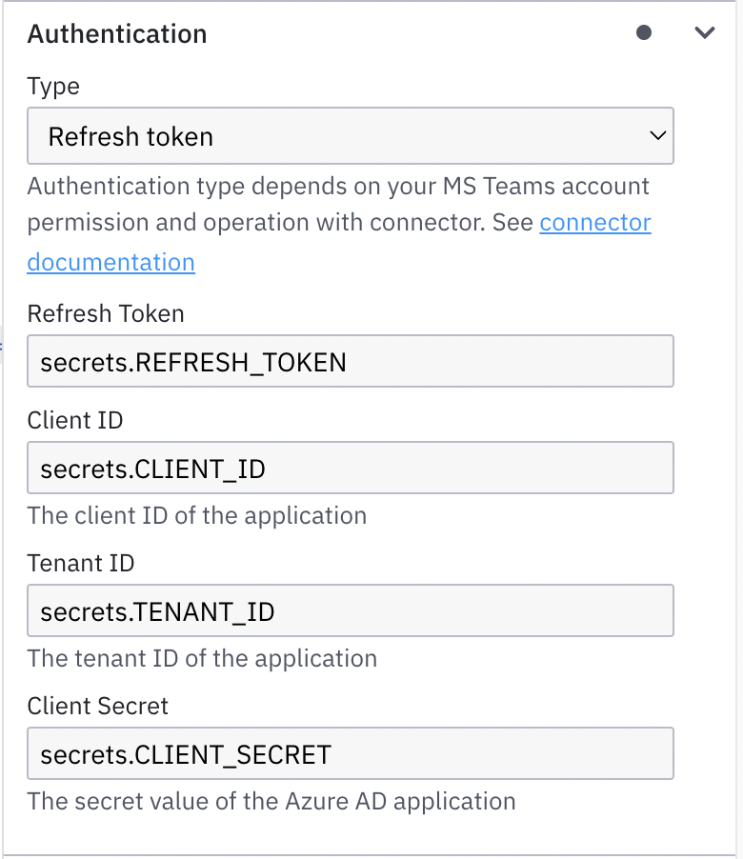Viewport: 743px width, 859px height.
Task: Click inside the Tenant ID input field
Action: click(x=350, y=610)
